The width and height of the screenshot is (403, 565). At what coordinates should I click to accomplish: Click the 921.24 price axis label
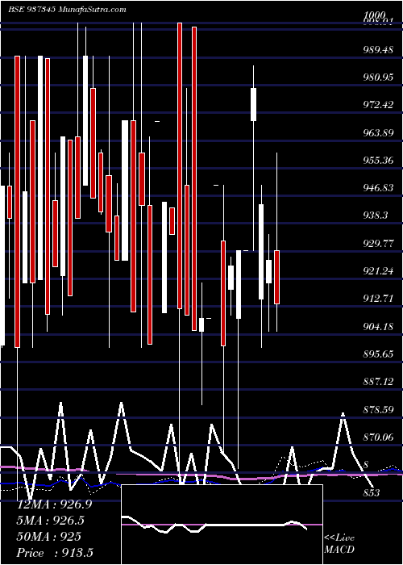[x=378, y=271]
